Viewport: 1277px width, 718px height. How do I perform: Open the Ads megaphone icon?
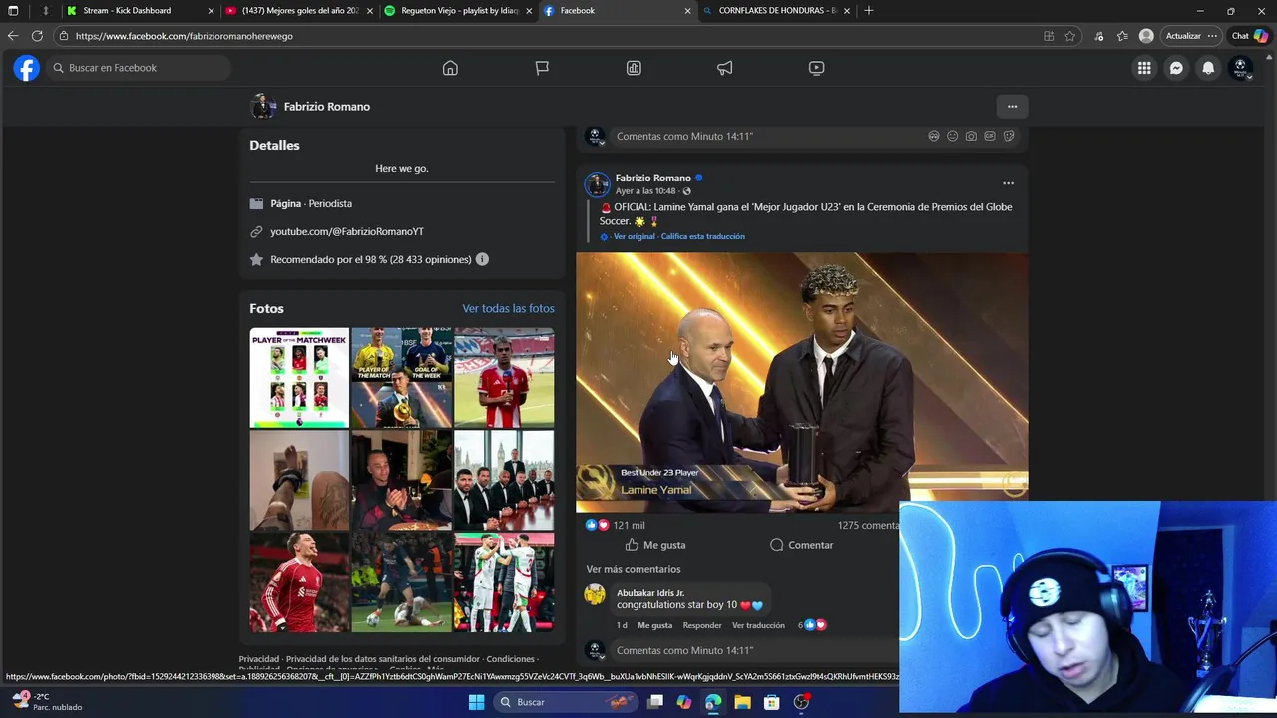(x=725, y=68)
